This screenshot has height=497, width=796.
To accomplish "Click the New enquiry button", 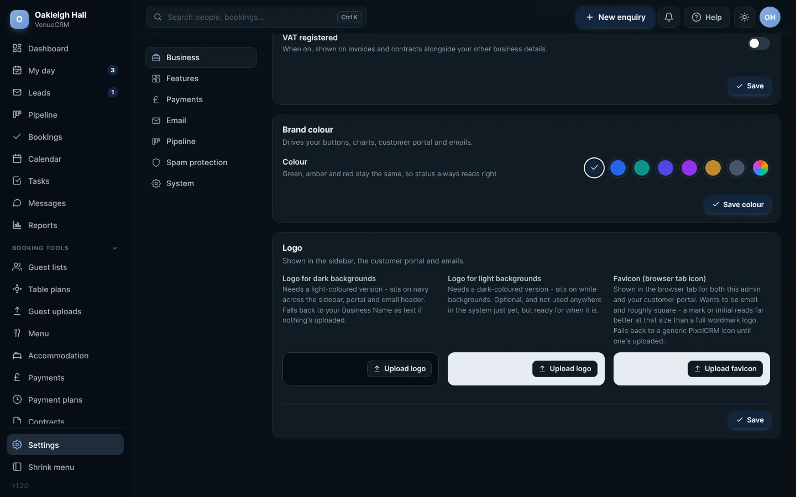I will pos(615,17).
